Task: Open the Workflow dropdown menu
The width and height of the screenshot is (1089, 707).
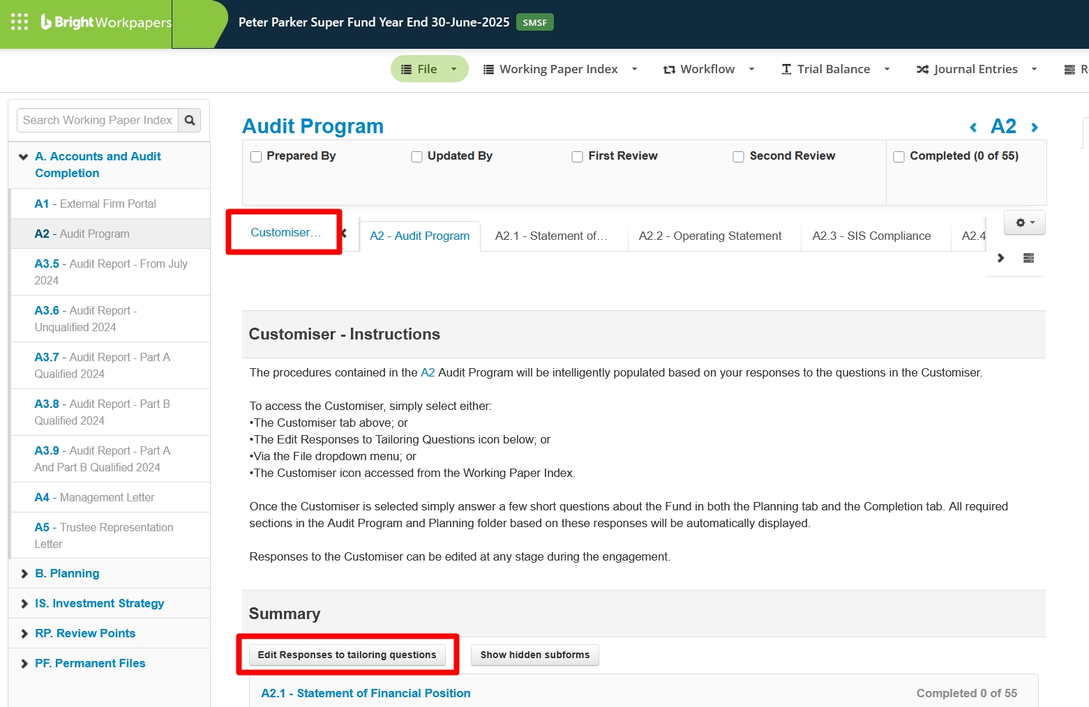Action: pyautogui.click(x=709, y=69)
